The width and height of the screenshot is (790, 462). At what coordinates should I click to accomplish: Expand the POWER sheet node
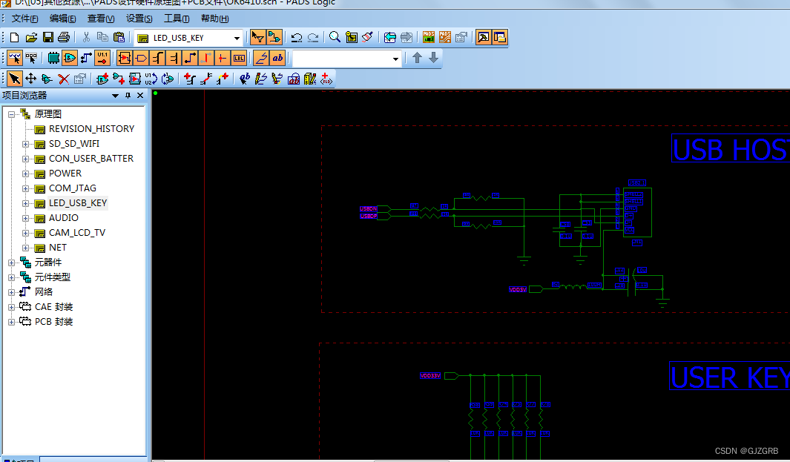point(25,174)
